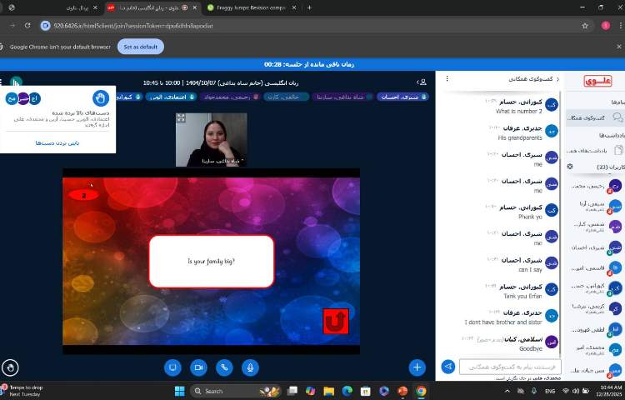Mute the microphone in the meeting
This screenshot has height=400, width=625.
(249, 367)
